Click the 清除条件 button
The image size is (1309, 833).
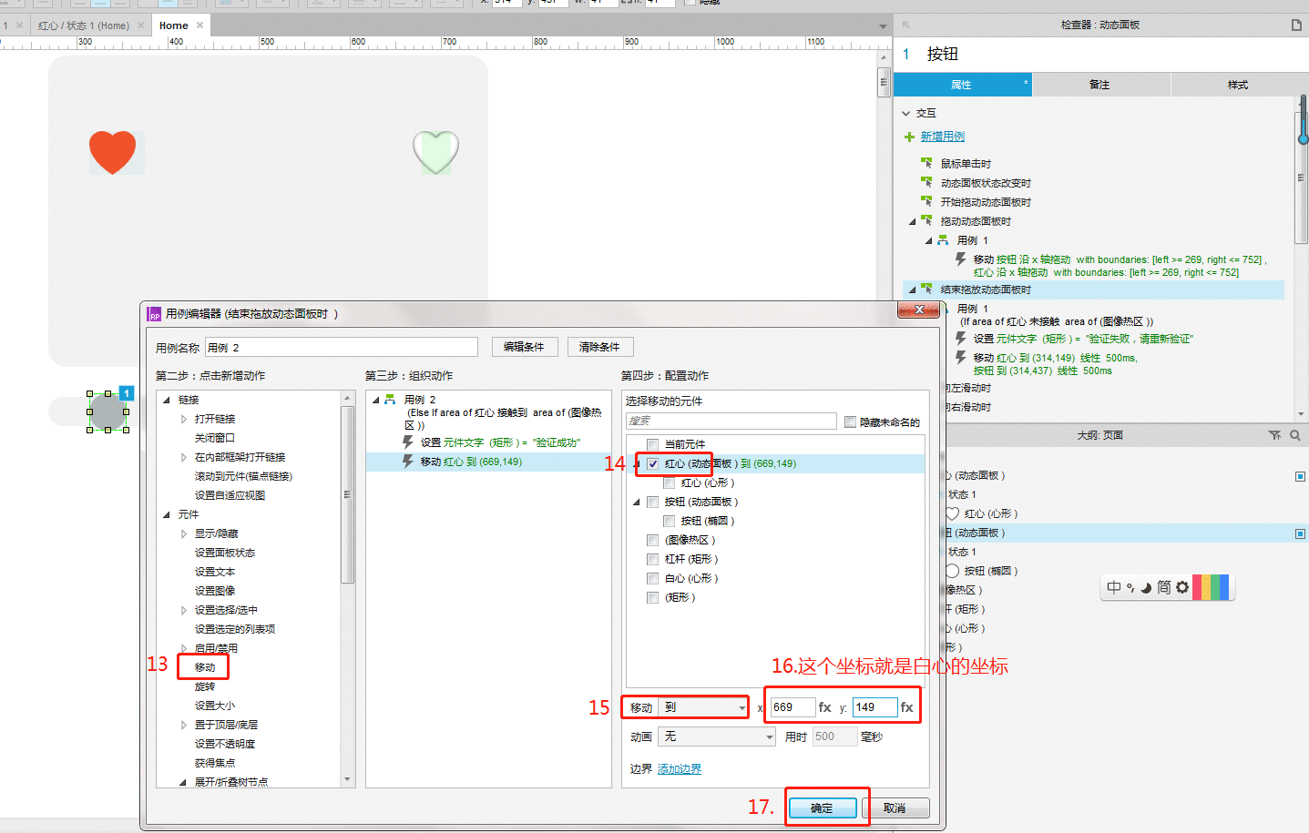coord(600,347)
